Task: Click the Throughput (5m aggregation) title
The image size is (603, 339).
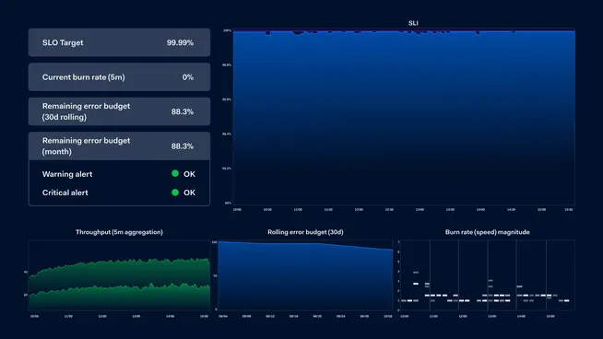Action: click(119, 232)
